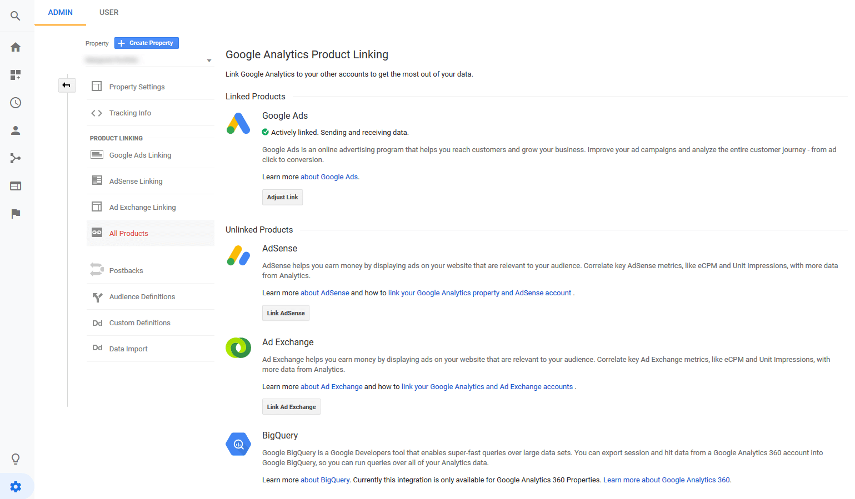Image resolution: width=855 pixels, height=499 pixels.
Task: Go to Home via house icon
Action: coord(16,47)
